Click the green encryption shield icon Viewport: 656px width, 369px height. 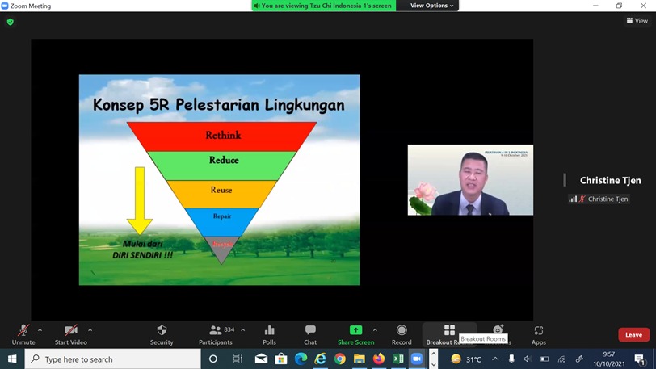pyautogui.click(x=11, y=22)
